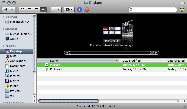This screenshot has height=109, width=187.
Task: Sort by Date Modified column header
Action: (x=141, y=61)
